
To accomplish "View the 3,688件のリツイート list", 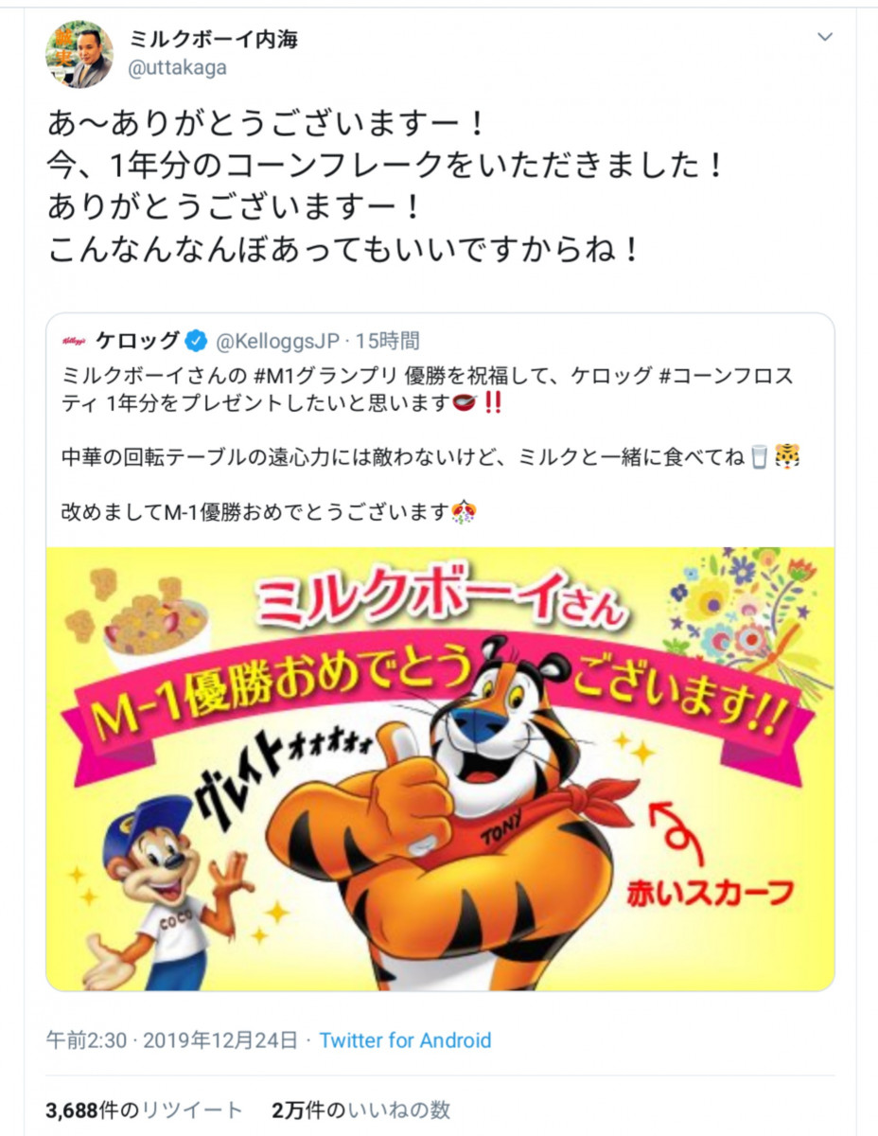I will point(144,1109).
